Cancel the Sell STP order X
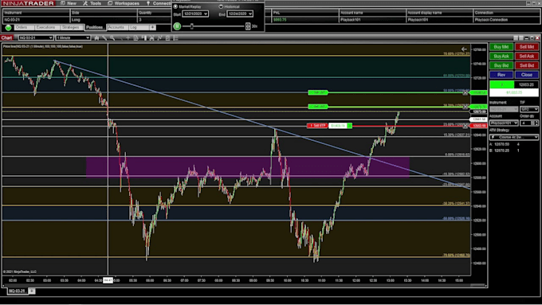The height and width of the screenshot is (305, 542). (465, 126)
